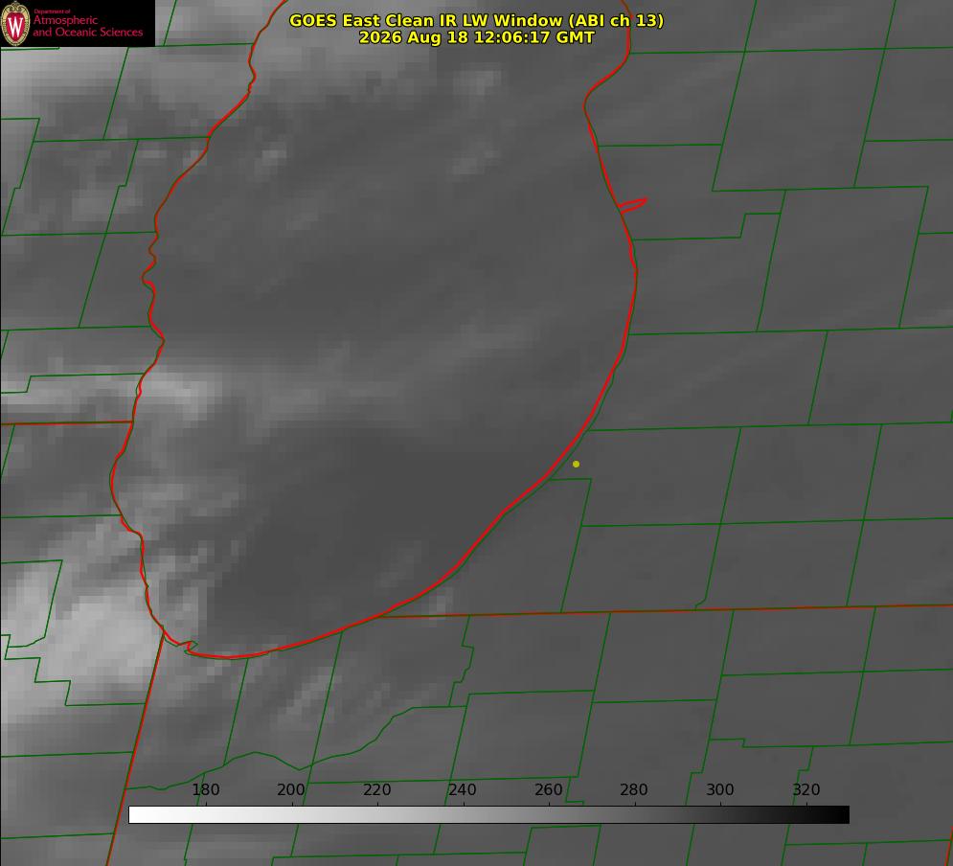The height and width of the screenshot is (866, 953).
Task: Click the '2026 Aug 18 12:06:17 GMT' timestamp
Action: pyautogui.click(x=476, y=37)
